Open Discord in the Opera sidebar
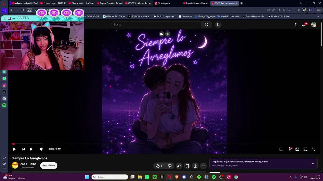 click(4, 99)
